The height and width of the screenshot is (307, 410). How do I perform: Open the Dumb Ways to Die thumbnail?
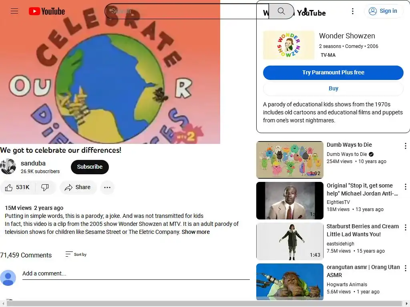coord(290,160)
